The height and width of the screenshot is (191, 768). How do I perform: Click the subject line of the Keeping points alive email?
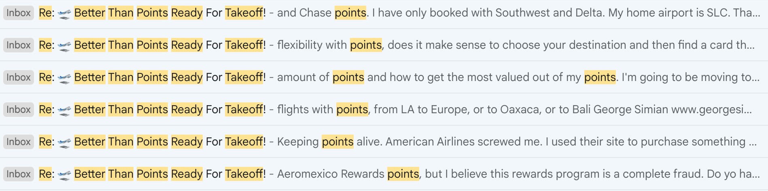pyautogui.click(x=170, y=142)
